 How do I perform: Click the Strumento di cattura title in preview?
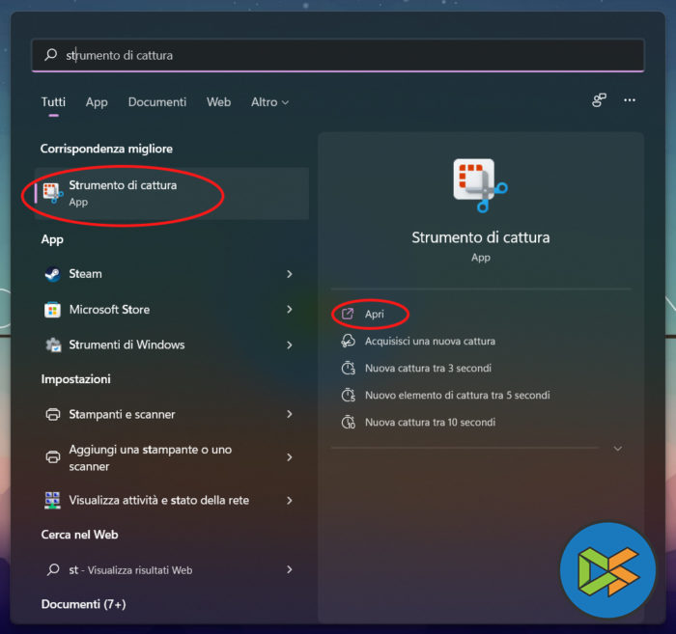click(x=481, y=237)
